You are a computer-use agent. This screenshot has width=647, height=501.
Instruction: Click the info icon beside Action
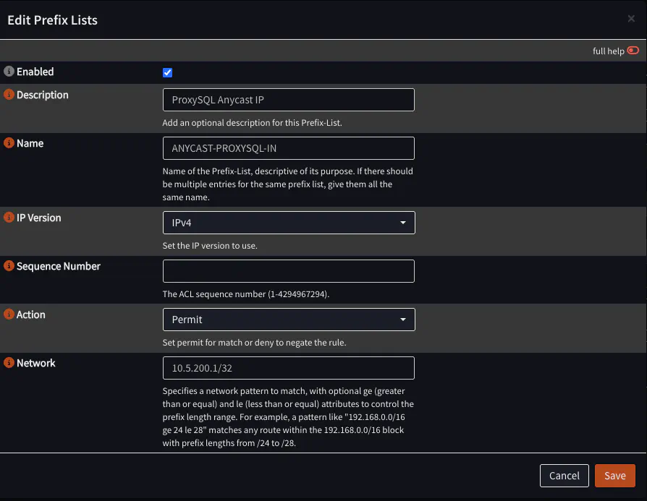[9, 314]
